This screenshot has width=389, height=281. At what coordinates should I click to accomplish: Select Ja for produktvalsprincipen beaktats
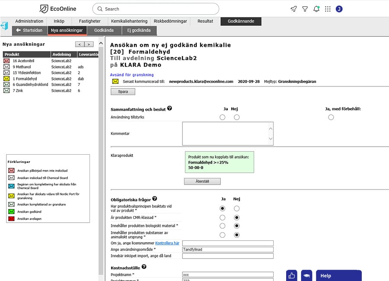222,208
